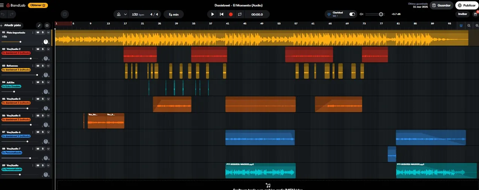This screenshot has width=479, height=190.
Task: Return to start with skip-back button
Action: pos(222,14)
